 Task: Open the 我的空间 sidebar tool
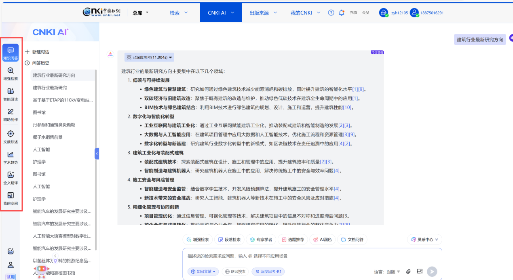(x=11, y=199)
